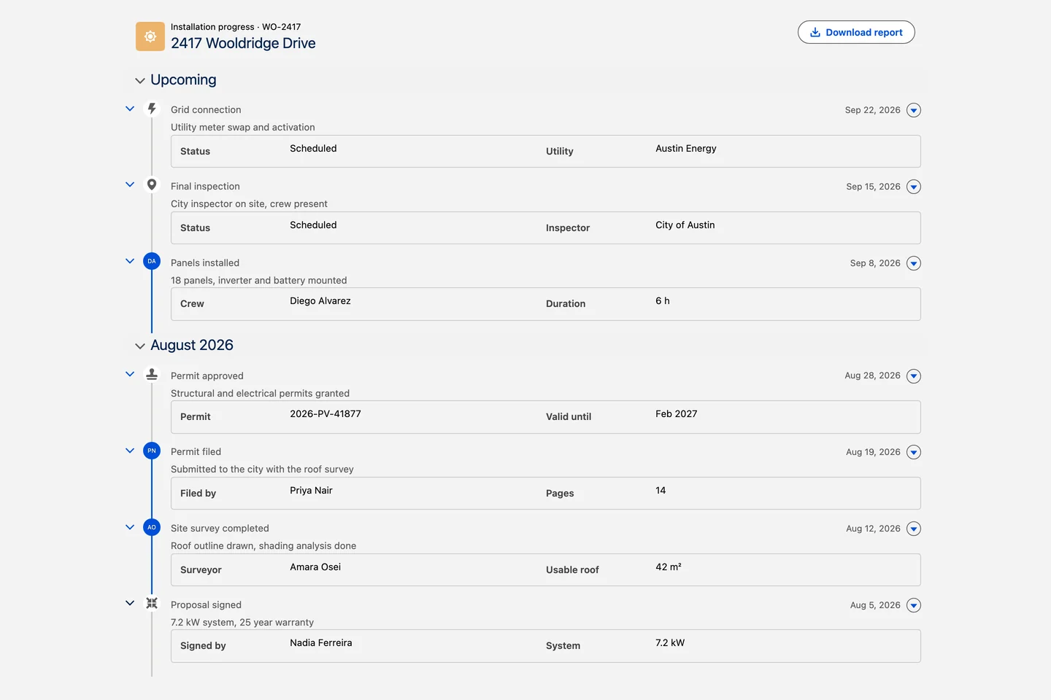Click the Download report button

856,32
